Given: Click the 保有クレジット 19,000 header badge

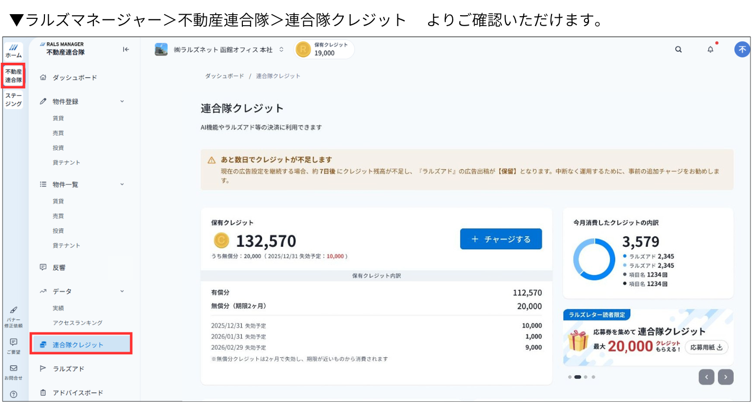Looking at the screenshot, I should click(x=324, y=50).
